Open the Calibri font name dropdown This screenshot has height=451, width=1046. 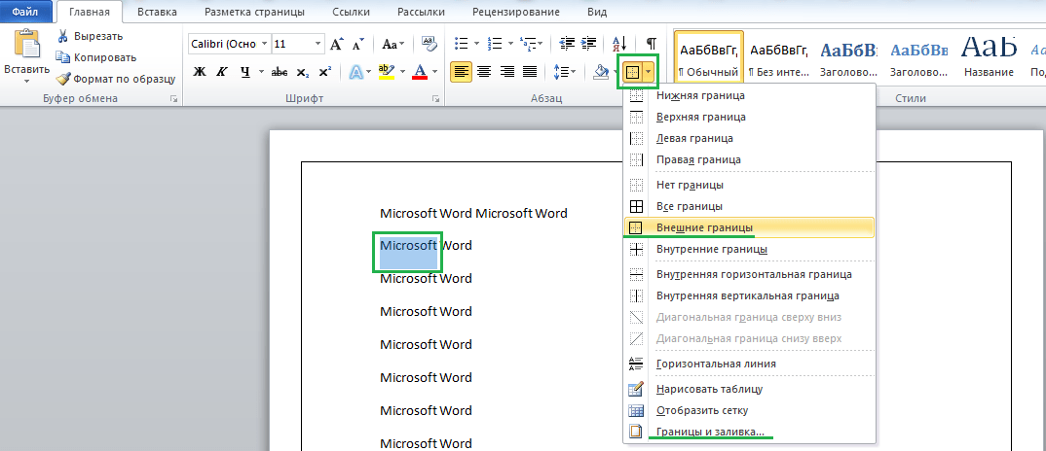pyautogui.click(x=265, y=44)
